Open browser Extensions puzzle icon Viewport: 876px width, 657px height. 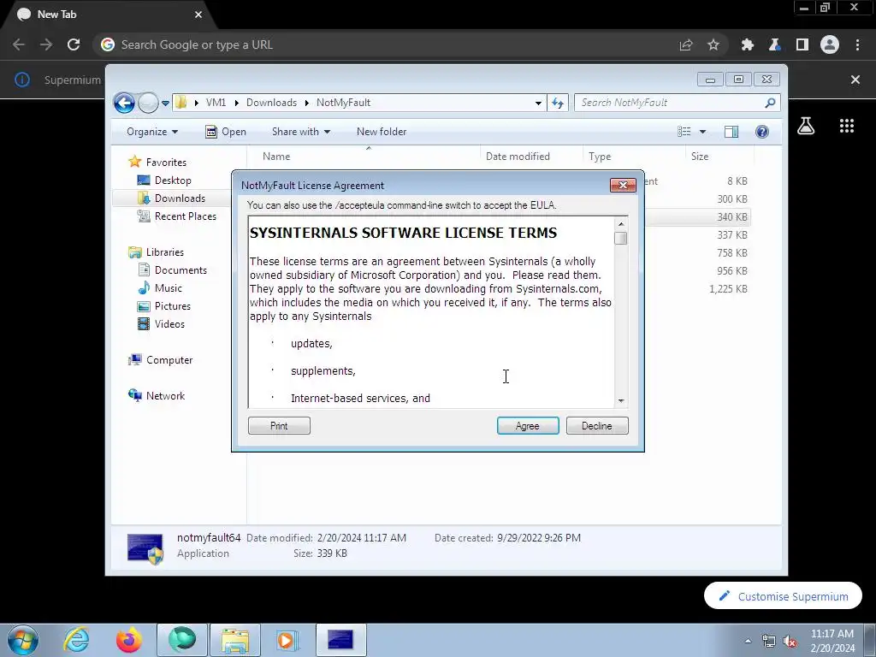[x=748, y=44]
